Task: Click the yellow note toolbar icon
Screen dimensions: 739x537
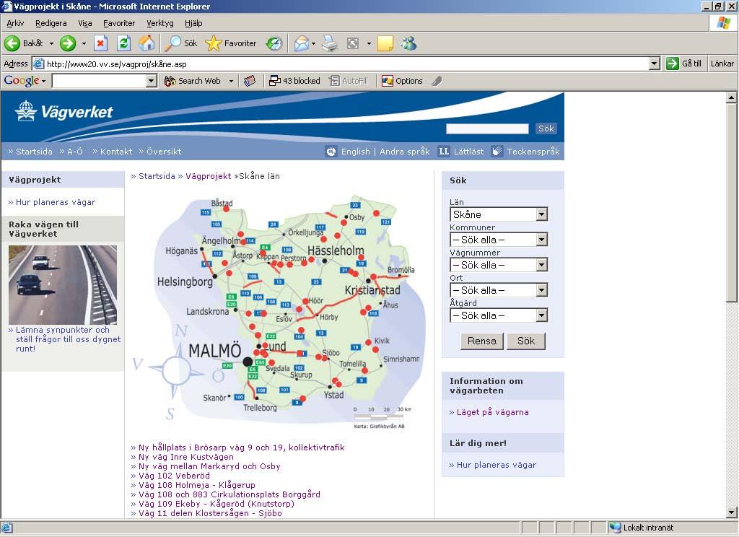Action: [x=385, y=43]
